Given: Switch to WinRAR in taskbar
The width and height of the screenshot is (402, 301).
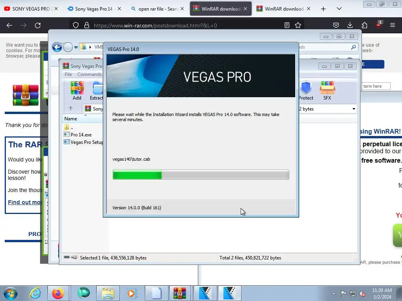Looking at the screenshot, I should click(x=180, y=293).
